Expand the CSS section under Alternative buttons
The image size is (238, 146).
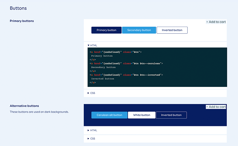[x=91, y=139]
